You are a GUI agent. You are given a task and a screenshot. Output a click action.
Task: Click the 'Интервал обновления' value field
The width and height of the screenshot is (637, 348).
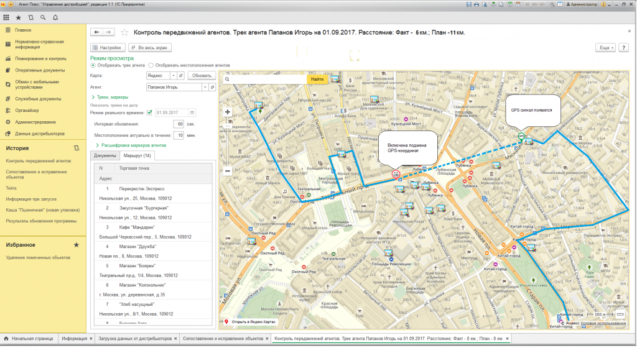pos(179,124)
